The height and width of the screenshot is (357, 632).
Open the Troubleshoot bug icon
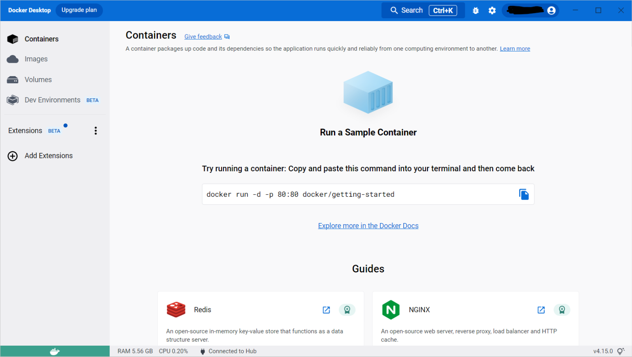(x=476, y=11)
